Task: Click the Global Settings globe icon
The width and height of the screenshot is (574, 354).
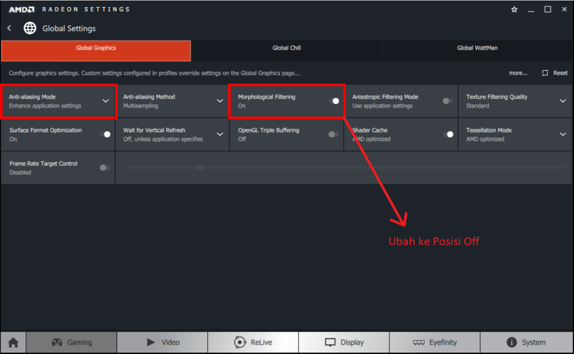Action: 30,28
